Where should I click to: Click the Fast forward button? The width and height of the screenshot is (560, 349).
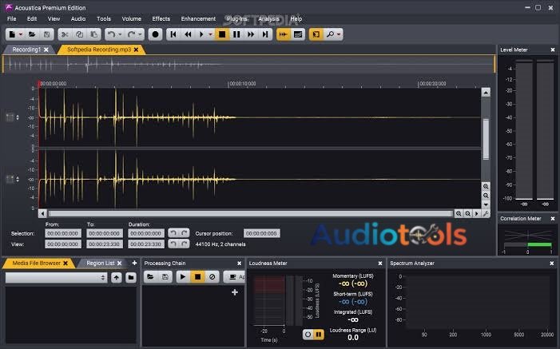(251, 34)
